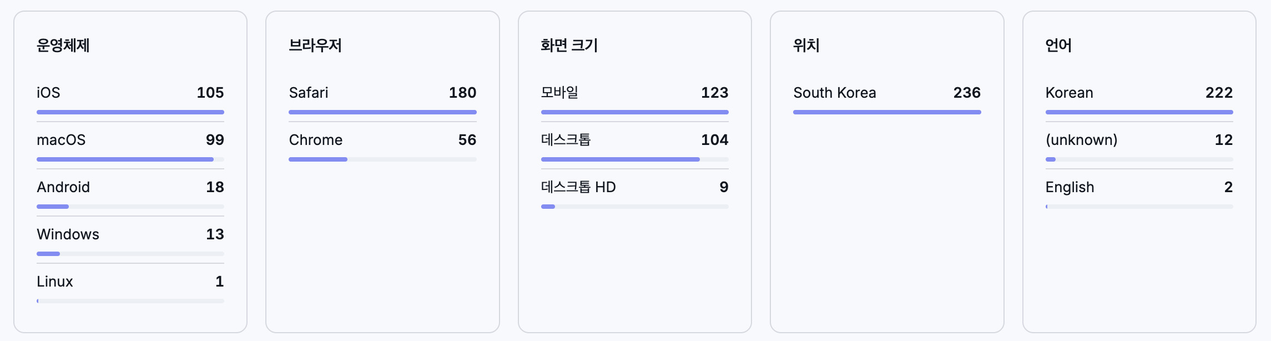Click the English language entry
The image size is (1271, 341).
click(1139, 188)
